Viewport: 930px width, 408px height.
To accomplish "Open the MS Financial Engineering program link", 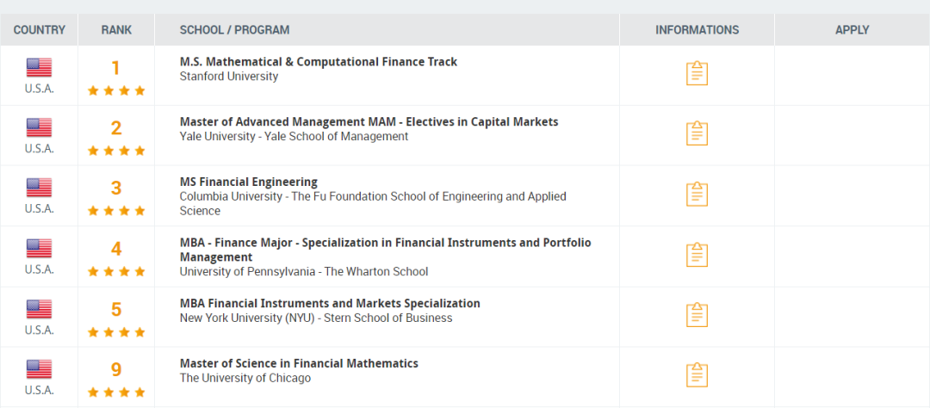I will 249,182.
